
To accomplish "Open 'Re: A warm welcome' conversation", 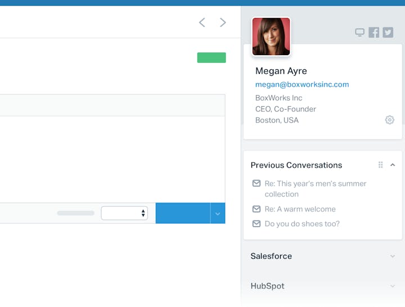I will [x=300, y=209].
